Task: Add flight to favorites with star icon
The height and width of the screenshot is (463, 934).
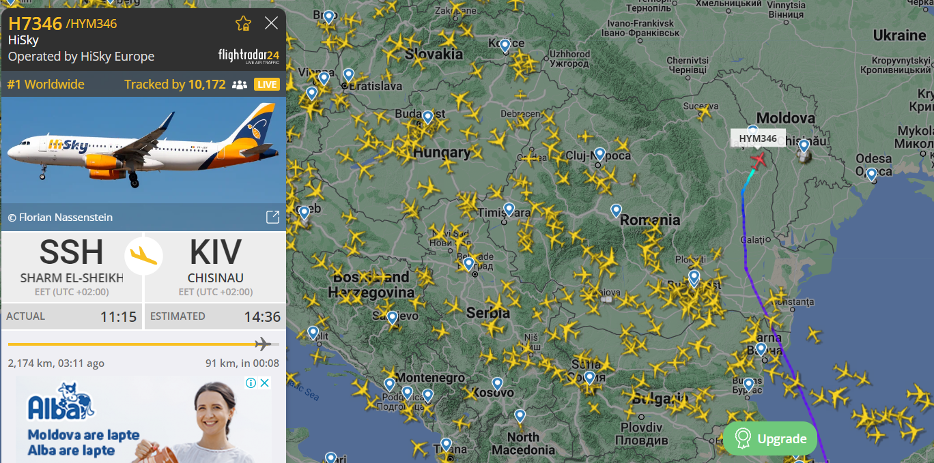Action: tap(243, 24)
